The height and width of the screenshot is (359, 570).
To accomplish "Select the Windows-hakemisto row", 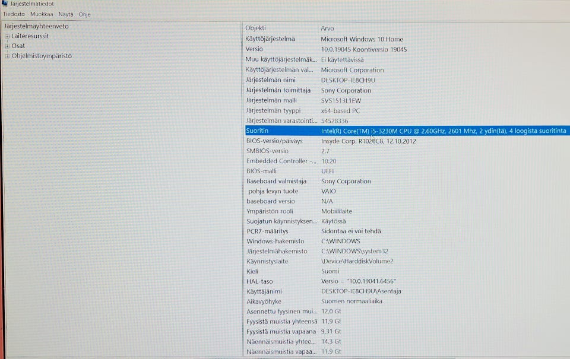I will tap(275, 242).
